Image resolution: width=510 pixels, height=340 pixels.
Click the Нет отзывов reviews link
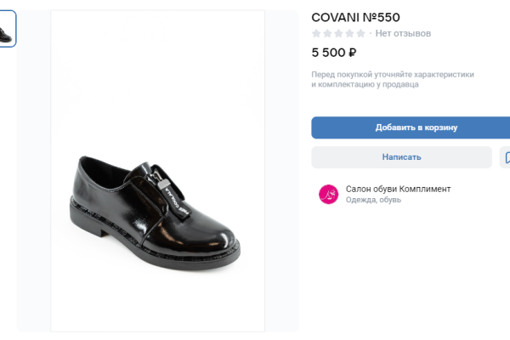[x=403, y=34]
